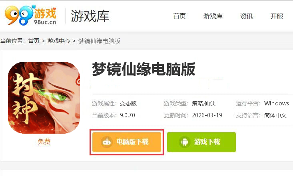Click 首页 link in the breadcrumb
293x176 pixels.
(x=34, y=41)
